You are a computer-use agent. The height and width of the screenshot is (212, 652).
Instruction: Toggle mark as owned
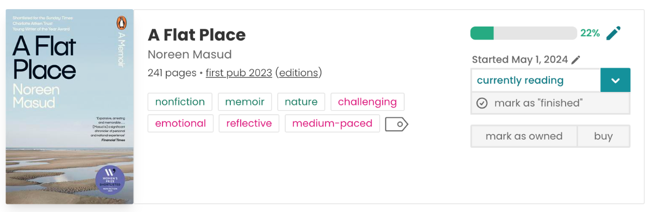click(x=524, y=136)
